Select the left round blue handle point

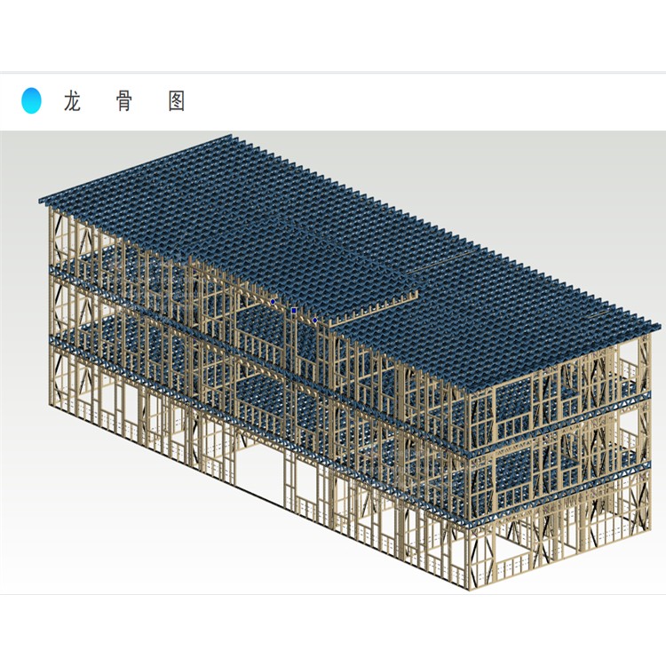tap(273, 302)
